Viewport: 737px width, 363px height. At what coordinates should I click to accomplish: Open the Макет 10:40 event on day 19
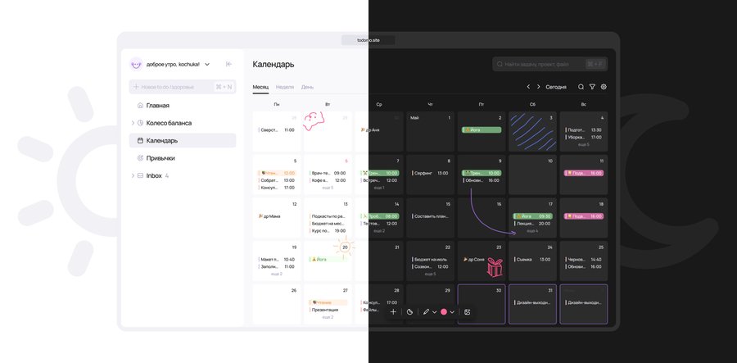277,259
